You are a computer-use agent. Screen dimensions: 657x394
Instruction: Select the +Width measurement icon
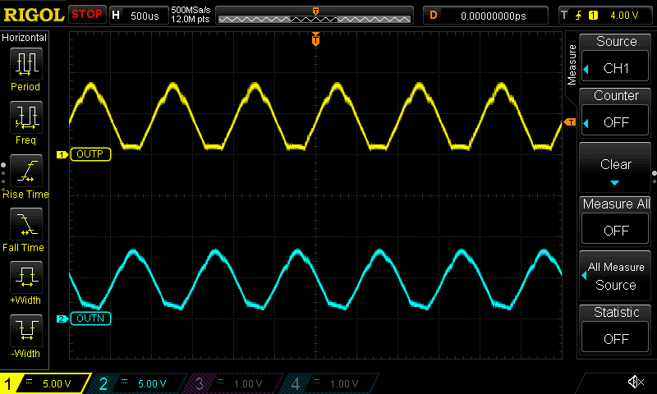(25, 278)
